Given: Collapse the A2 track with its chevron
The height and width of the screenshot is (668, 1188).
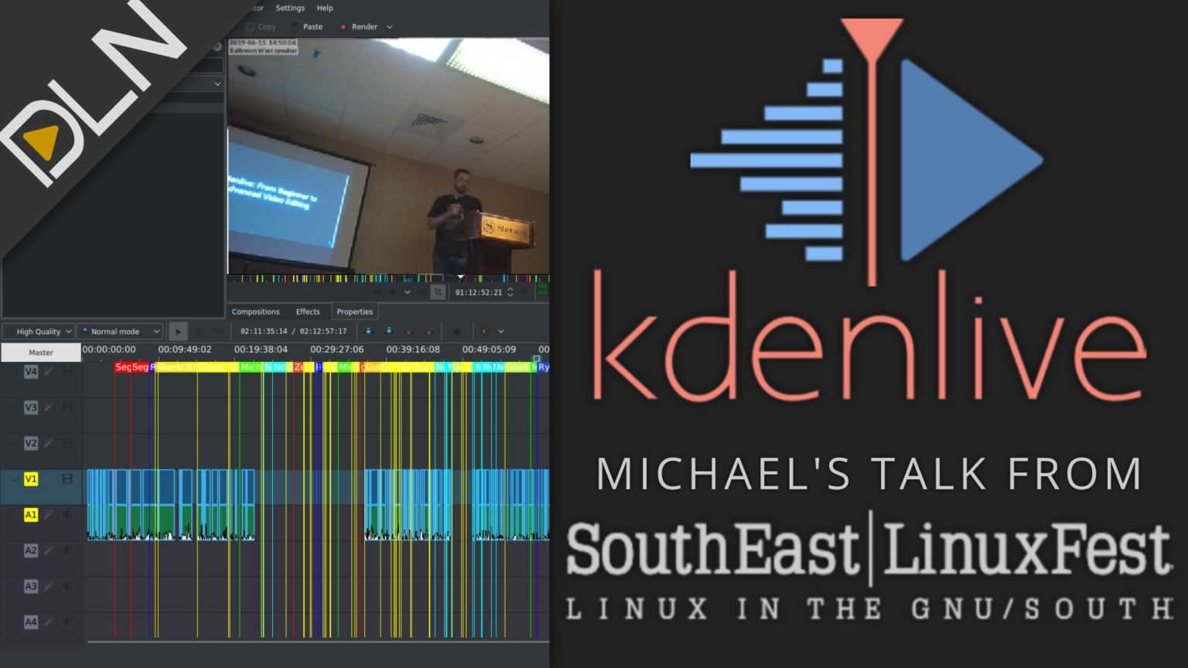Looking at the screenshot, I should (14, 550).
